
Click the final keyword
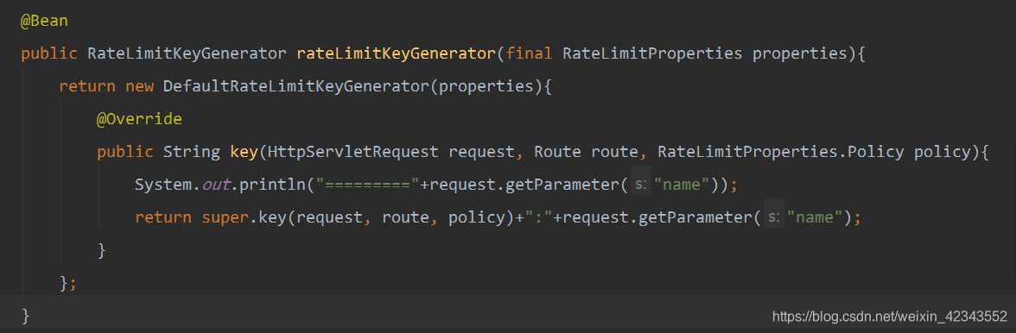(529, 53)
